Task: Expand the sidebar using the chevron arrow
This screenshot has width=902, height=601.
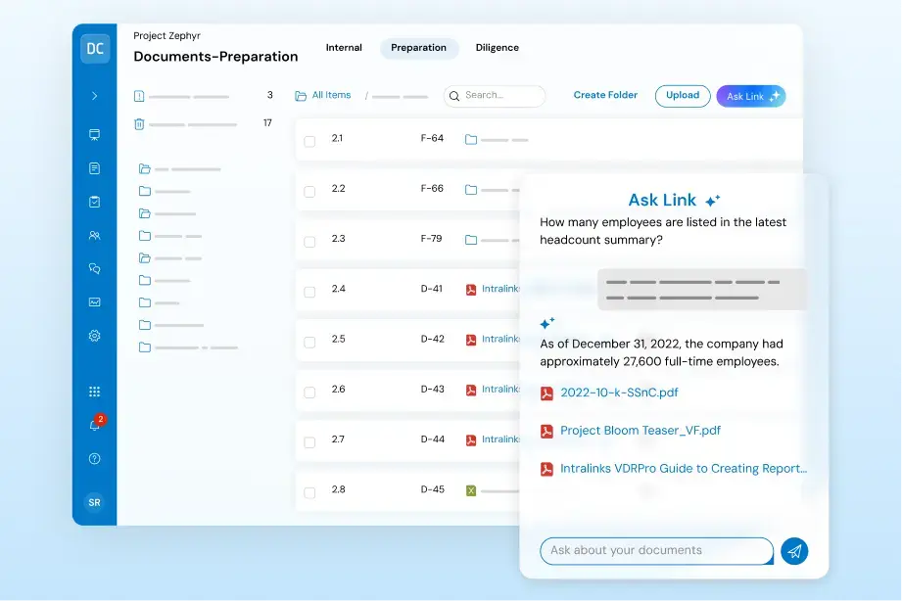Action: click(x=95, y=96)
